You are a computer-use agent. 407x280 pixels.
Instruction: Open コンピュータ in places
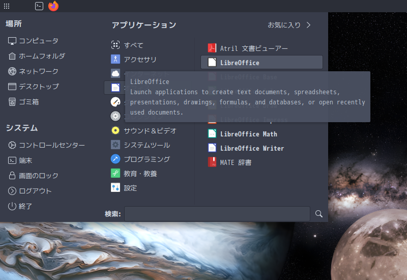click(x=33, y=41)
